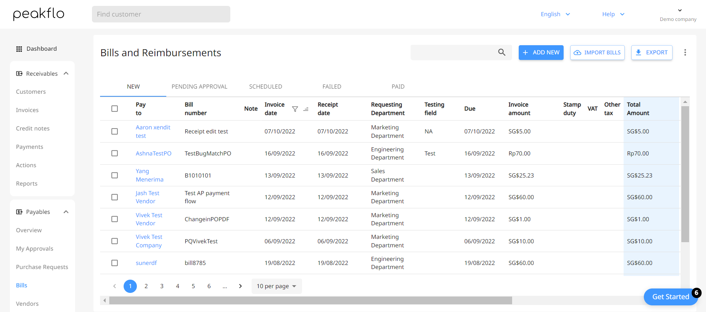706x312 pixels.
Task: Open the Get Started badge showing 6
Action: point(696,293)
